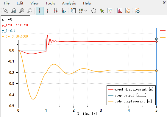Click the 'body displacement [m]' legend entry
Screen dimensions: 167x117
[x=130, y=101]
